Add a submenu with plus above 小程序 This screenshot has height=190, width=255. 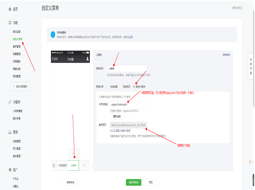74,153
